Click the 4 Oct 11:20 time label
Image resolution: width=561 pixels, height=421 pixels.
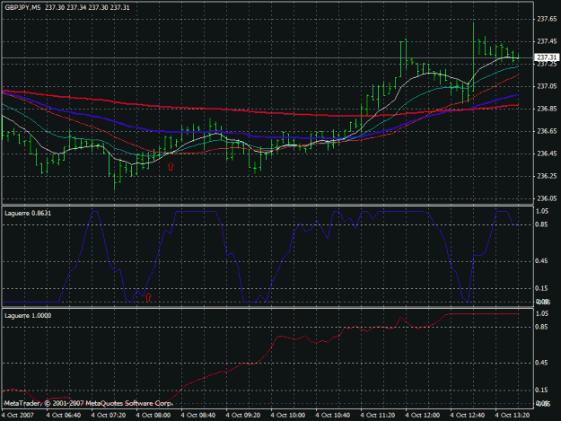pyautogui.click(x=378, y=416)
